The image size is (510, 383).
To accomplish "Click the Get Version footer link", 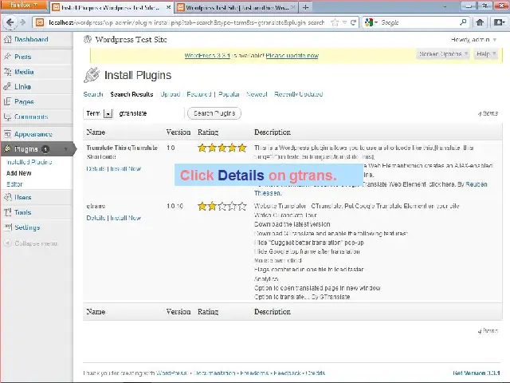I will coord(477,373).
